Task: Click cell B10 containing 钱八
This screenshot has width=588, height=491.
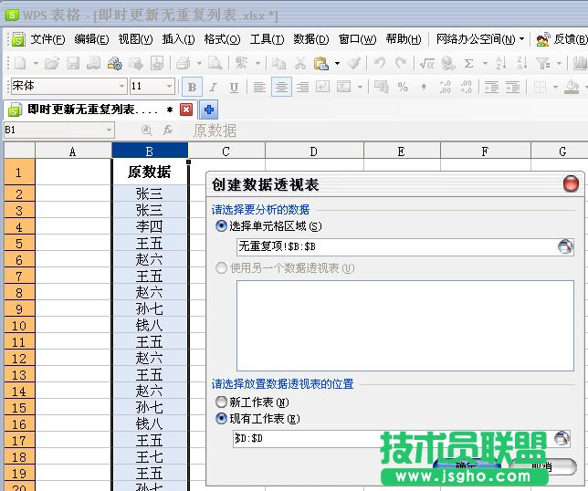Action: (150, 325)
